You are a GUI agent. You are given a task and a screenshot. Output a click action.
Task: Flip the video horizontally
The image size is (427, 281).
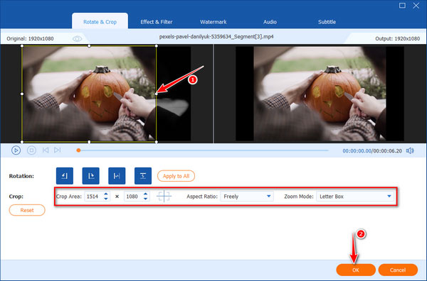click(117, 176)
